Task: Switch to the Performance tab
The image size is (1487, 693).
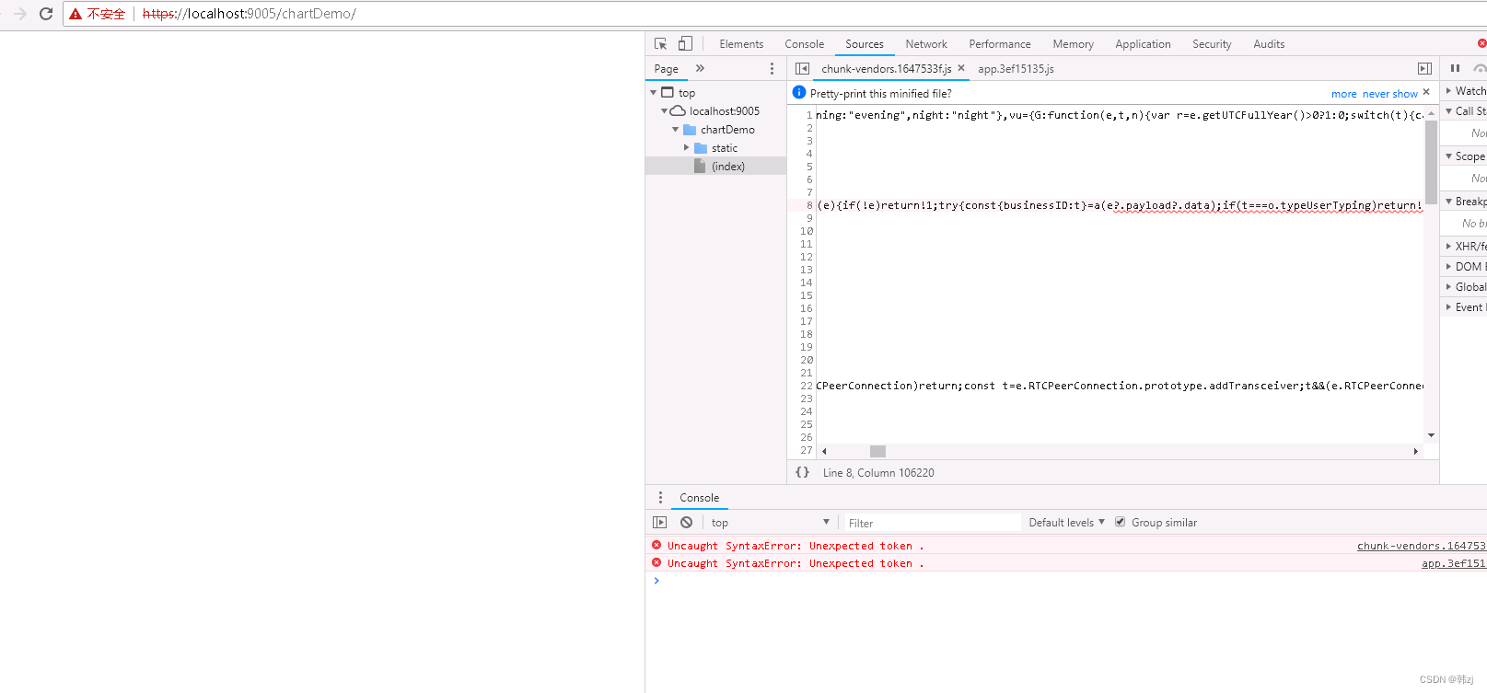Action: tap(999, 44)
